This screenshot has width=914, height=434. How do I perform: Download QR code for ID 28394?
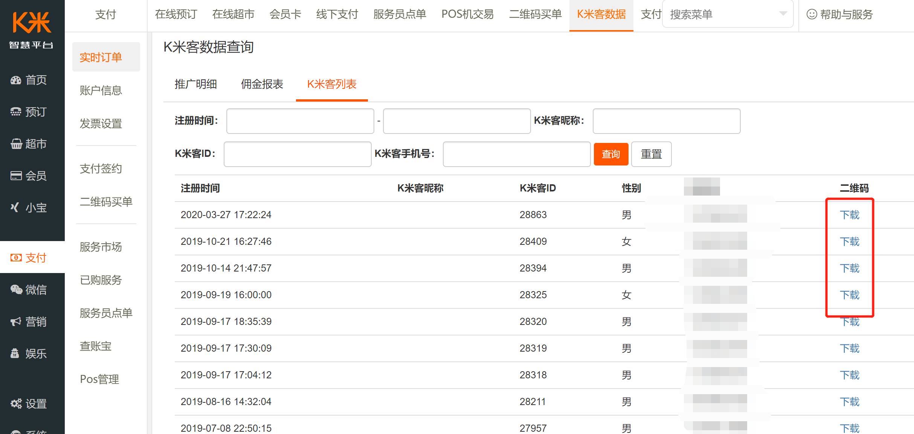click(850, 268)
